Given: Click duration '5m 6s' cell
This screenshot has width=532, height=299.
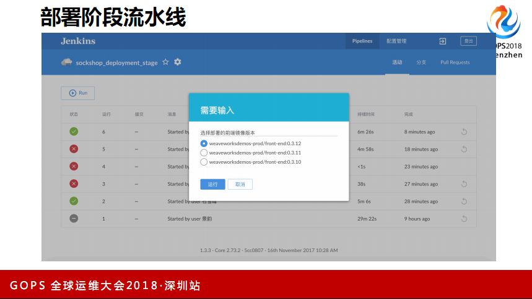Looking at the screenshot, I should [364, 201].
